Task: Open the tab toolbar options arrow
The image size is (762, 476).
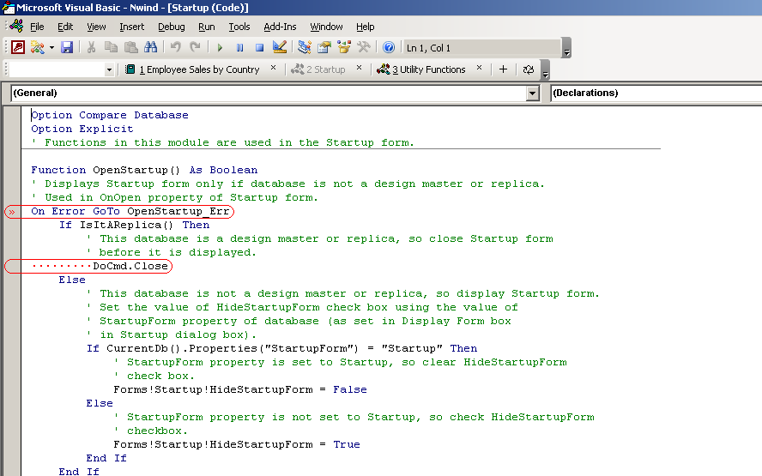Action: 545,70
